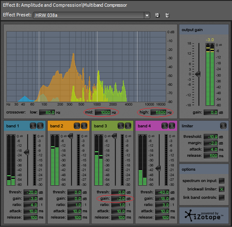Save the current effect preset
The height and width of the screenshot is (227, 232).
[157, 15]
